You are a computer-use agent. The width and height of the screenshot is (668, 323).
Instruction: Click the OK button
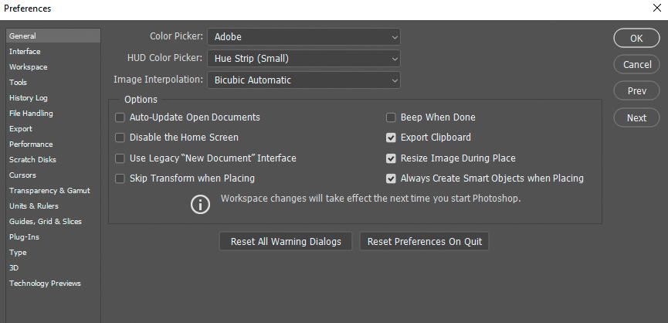tap(636, 38)
